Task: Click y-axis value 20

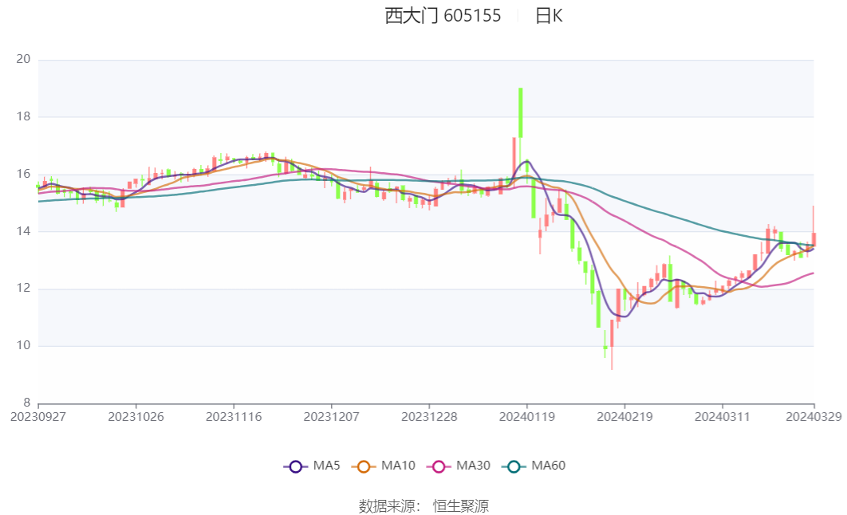Action: [23, 59]
